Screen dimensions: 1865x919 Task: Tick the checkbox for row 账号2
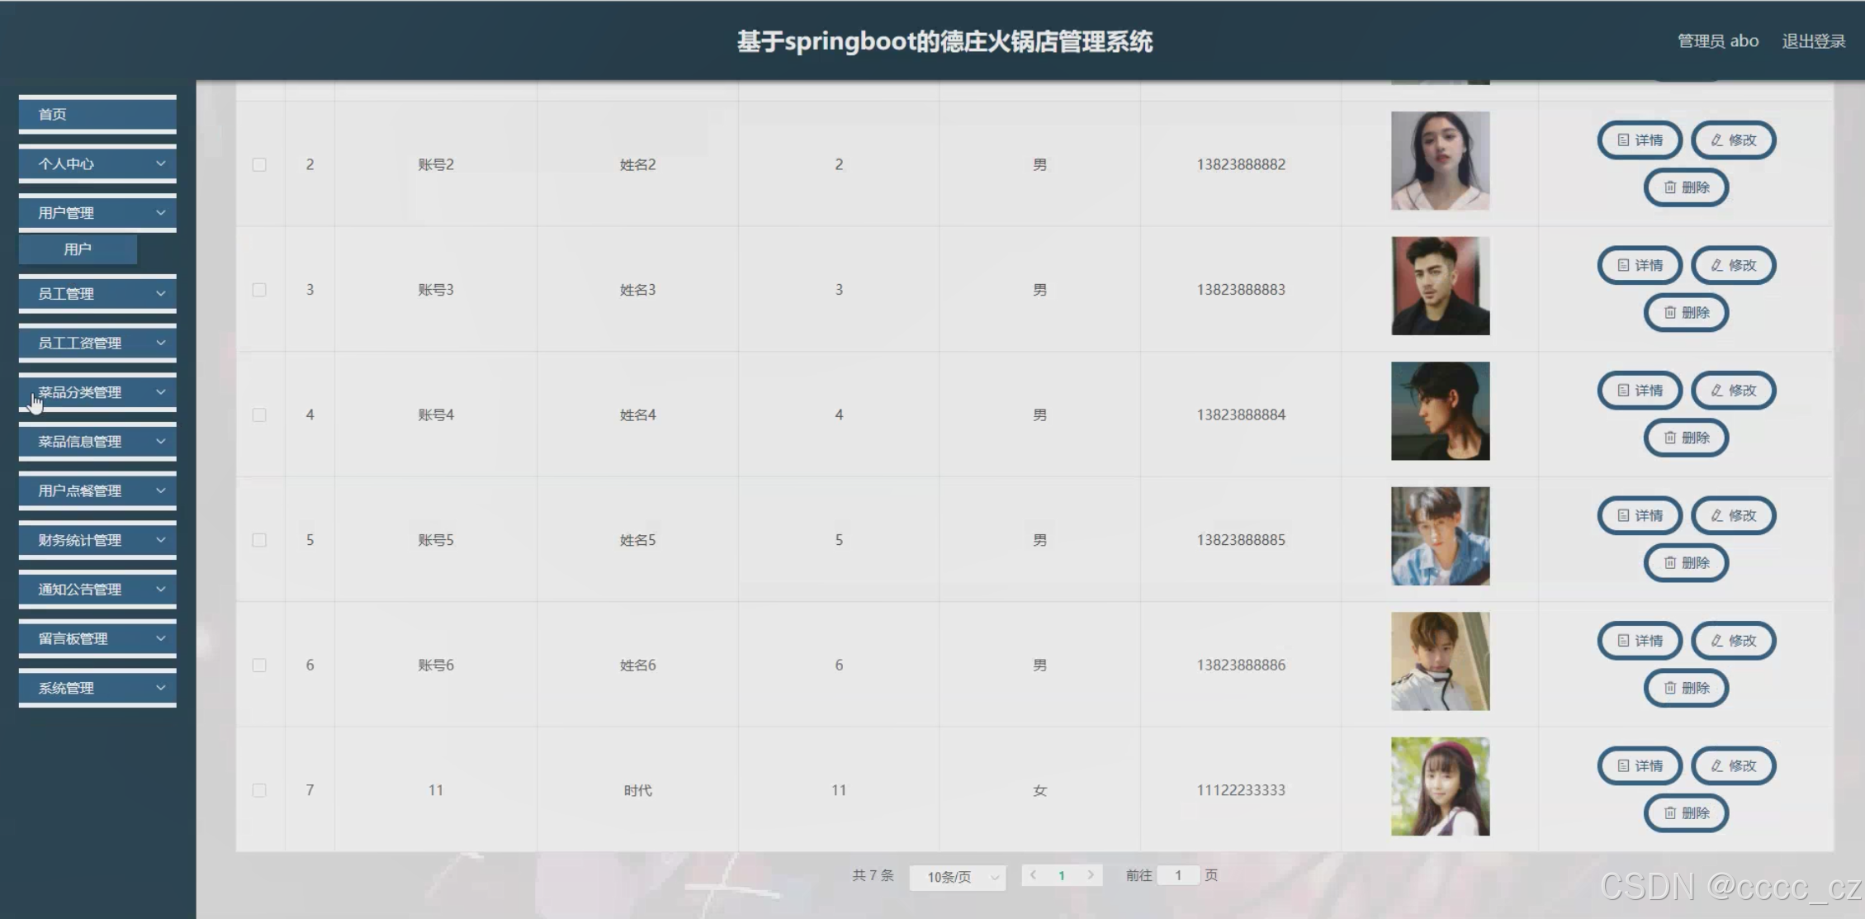(x=259, y=165)
